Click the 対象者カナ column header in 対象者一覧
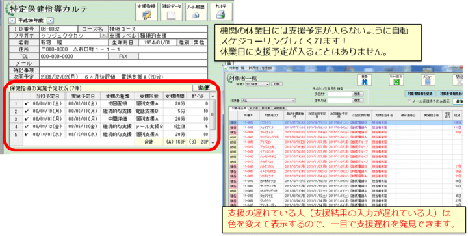 click(x=271, y=115)
